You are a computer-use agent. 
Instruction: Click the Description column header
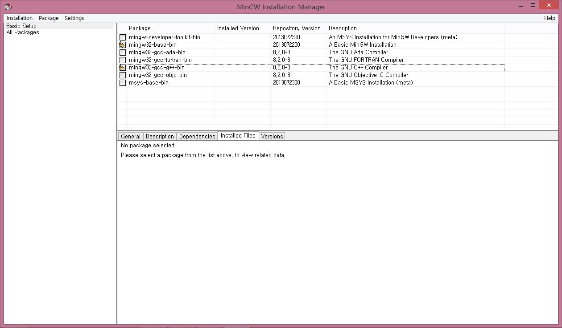(x=415, y=28)
